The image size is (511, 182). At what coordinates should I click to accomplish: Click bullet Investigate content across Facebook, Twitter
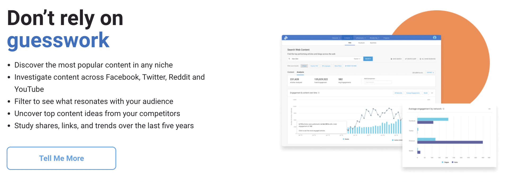click(x=109, y=83)
